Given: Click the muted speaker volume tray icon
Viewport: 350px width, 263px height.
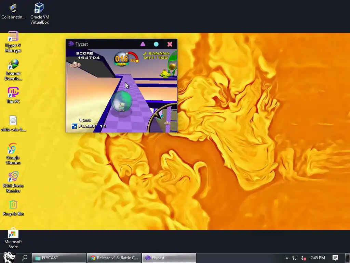Looking at the screenshot, I should click(x=303, y=258).
